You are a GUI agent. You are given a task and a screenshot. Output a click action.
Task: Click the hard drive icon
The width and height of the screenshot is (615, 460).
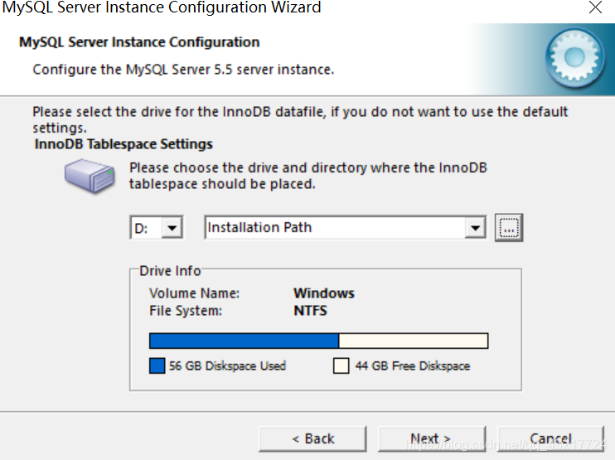90,176
